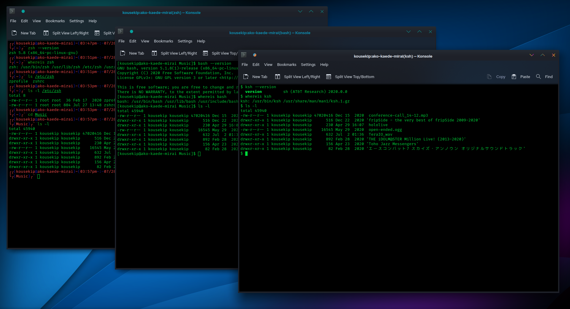Open the Settings menu in ksh window
570x309 pixels.
(308, 64)
